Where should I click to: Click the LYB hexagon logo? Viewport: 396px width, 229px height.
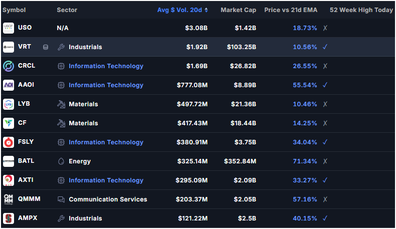click(9, 104)
